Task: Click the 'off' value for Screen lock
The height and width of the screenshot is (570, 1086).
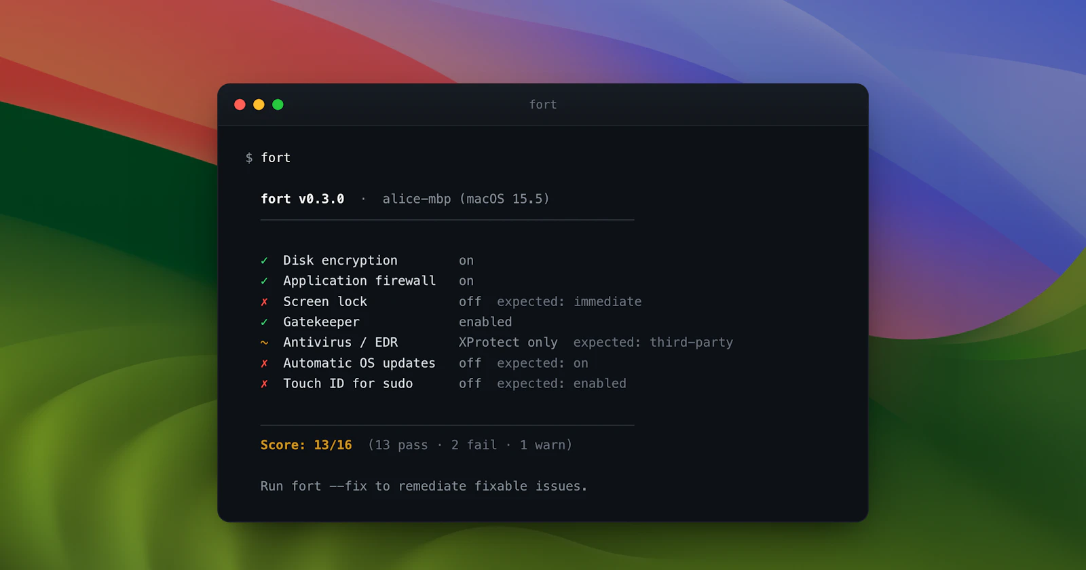Action: point(470,301)
